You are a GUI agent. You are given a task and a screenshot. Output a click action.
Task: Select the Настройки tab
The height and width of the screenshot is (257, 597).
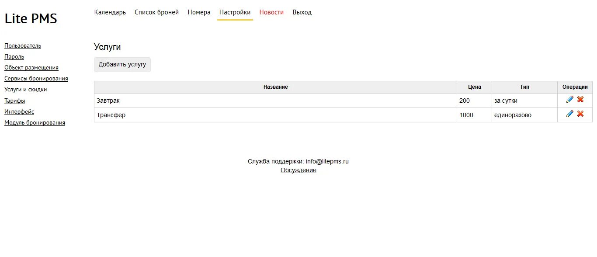tap(235, 12)
